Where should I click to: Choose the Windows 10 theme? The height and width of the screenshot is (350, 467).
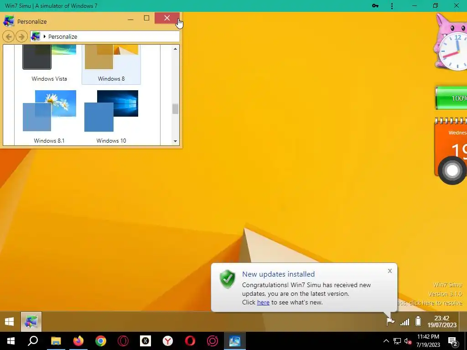click(111, 117)
